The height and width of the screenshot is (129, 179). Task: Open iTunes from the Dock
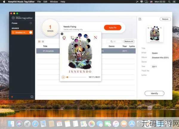point(116,124)
